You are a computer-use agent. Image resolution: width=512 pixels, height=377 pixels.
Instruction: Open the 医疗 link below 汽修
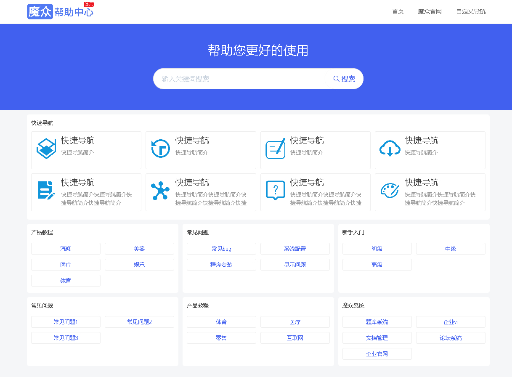pyautogui.click(x=66, y=265)
